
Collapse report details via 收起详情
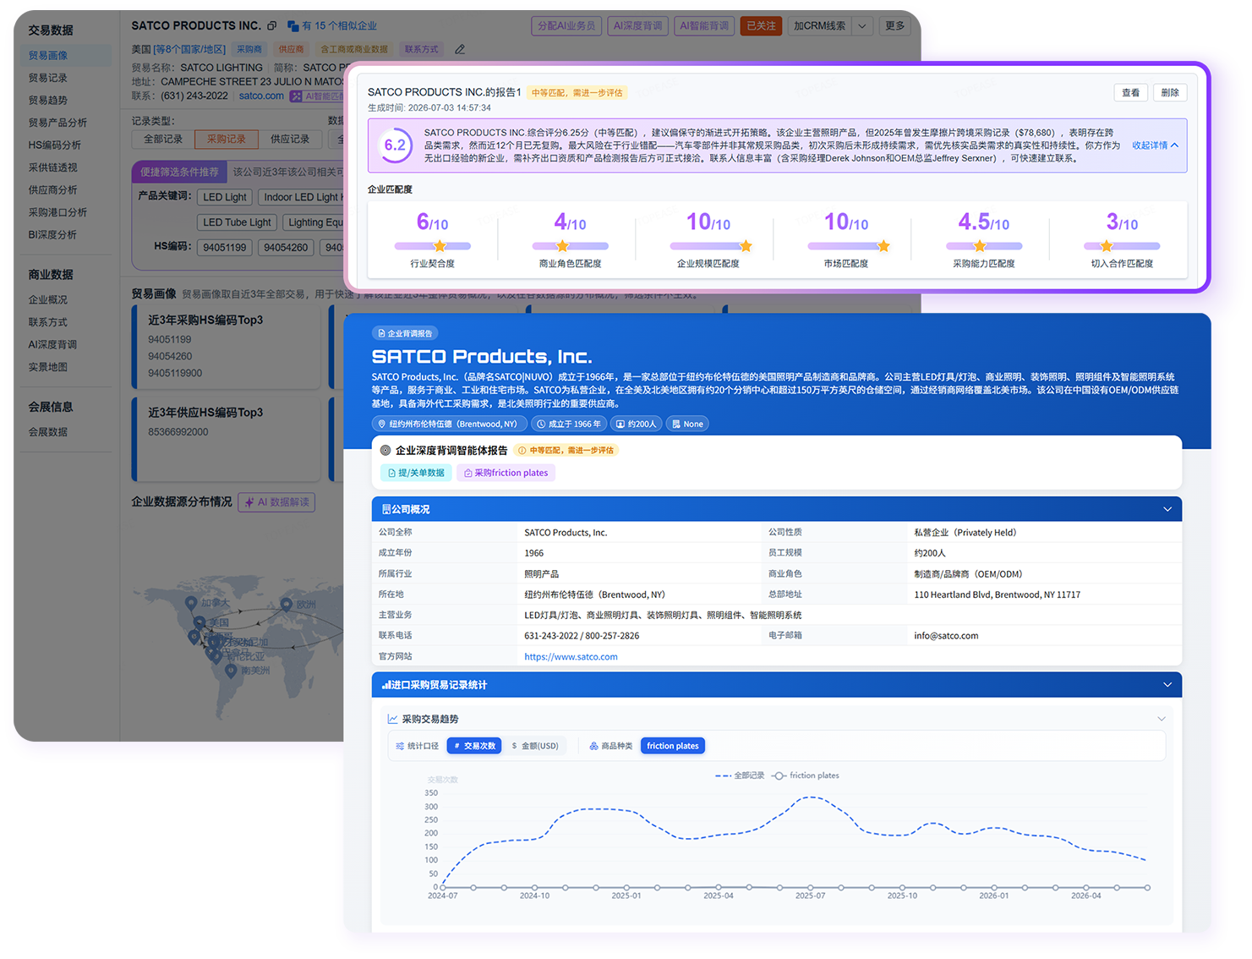pos(1155,145)
